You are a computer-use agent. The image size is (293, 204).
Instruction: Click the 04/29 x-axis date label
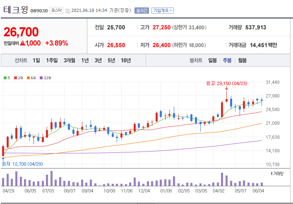point(8,191)
